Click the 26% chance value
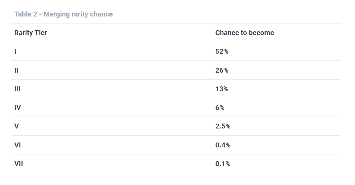Viewport: 355px width, 185px height. coord(222,71)
